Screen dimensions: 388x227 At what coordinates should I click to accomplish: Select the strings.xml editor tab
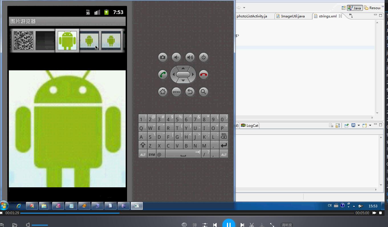(x=328, y=16)
